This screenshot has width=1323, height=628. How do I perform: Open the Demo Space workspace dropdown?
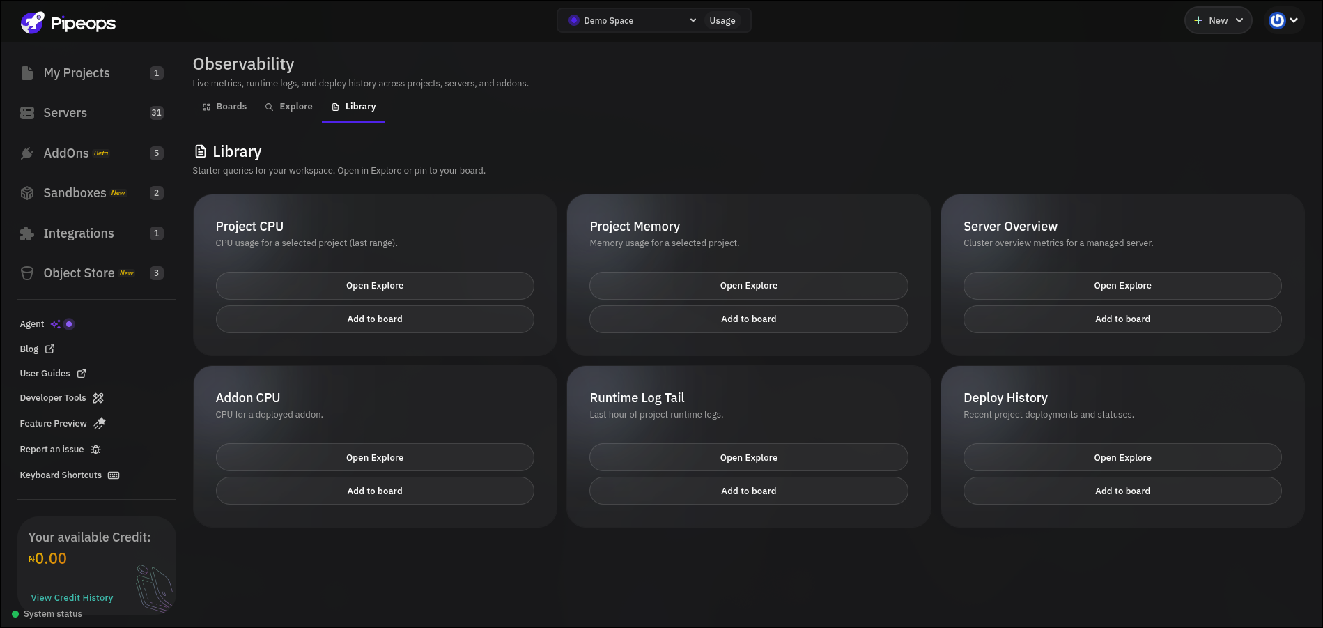632,20
